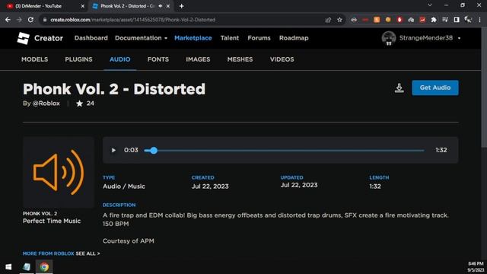
Task: Click the yellow cookie extension icon
Action: point(388,20)
